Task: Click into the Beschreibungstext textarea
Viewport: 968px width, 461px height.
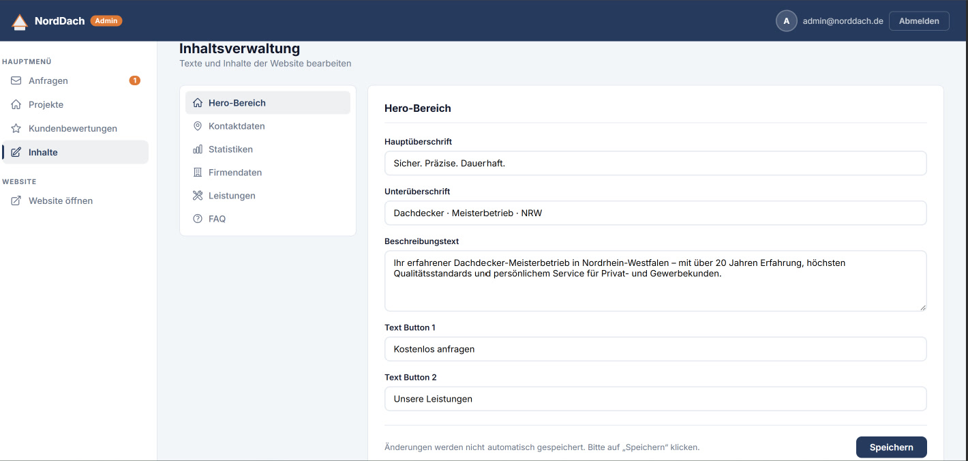Action: pos(655,281)
